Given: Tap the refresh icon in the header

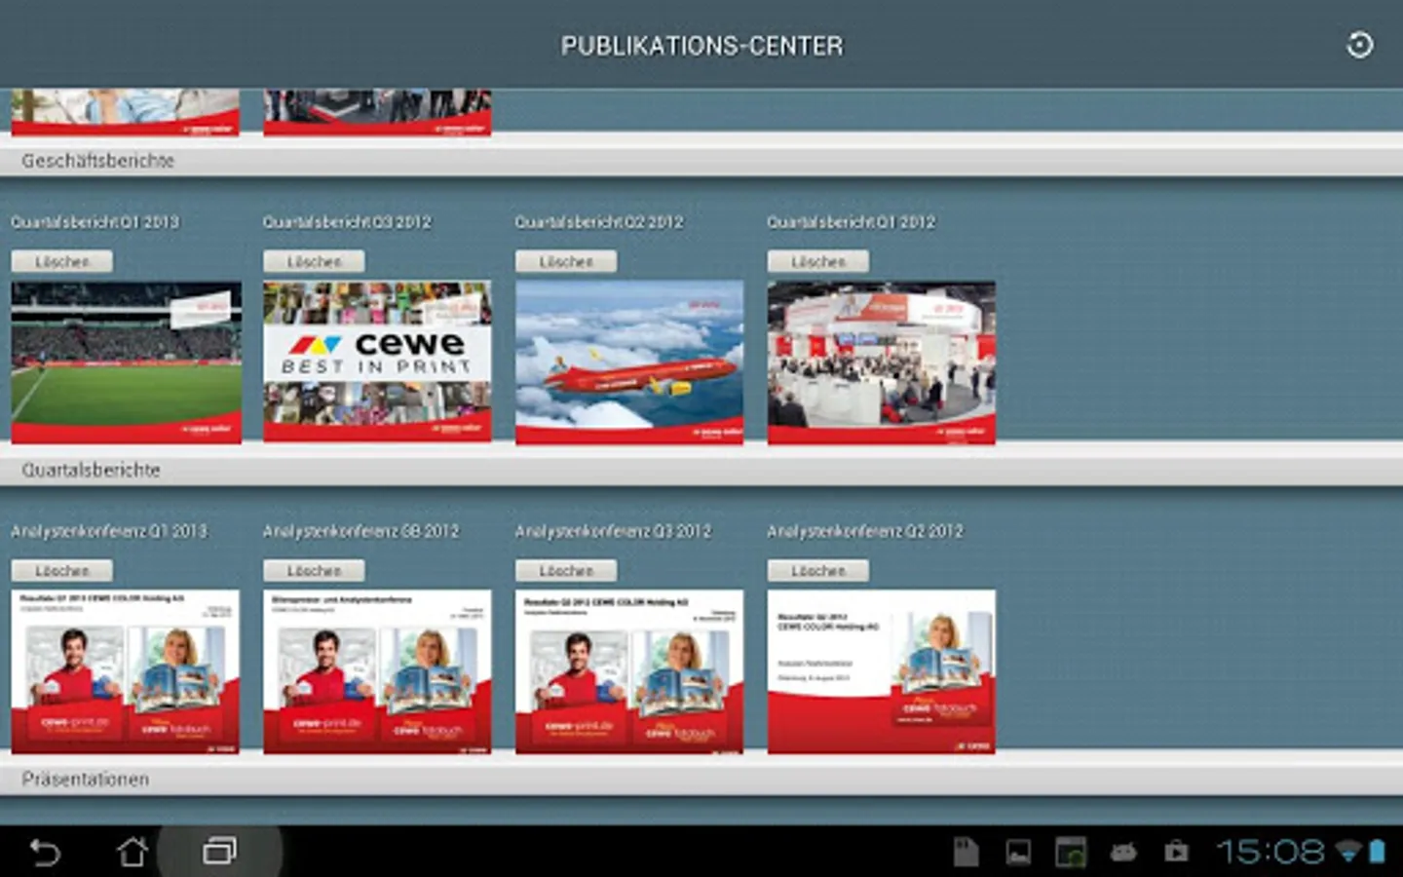Looking at the screenshot, I should point(1359,45).
